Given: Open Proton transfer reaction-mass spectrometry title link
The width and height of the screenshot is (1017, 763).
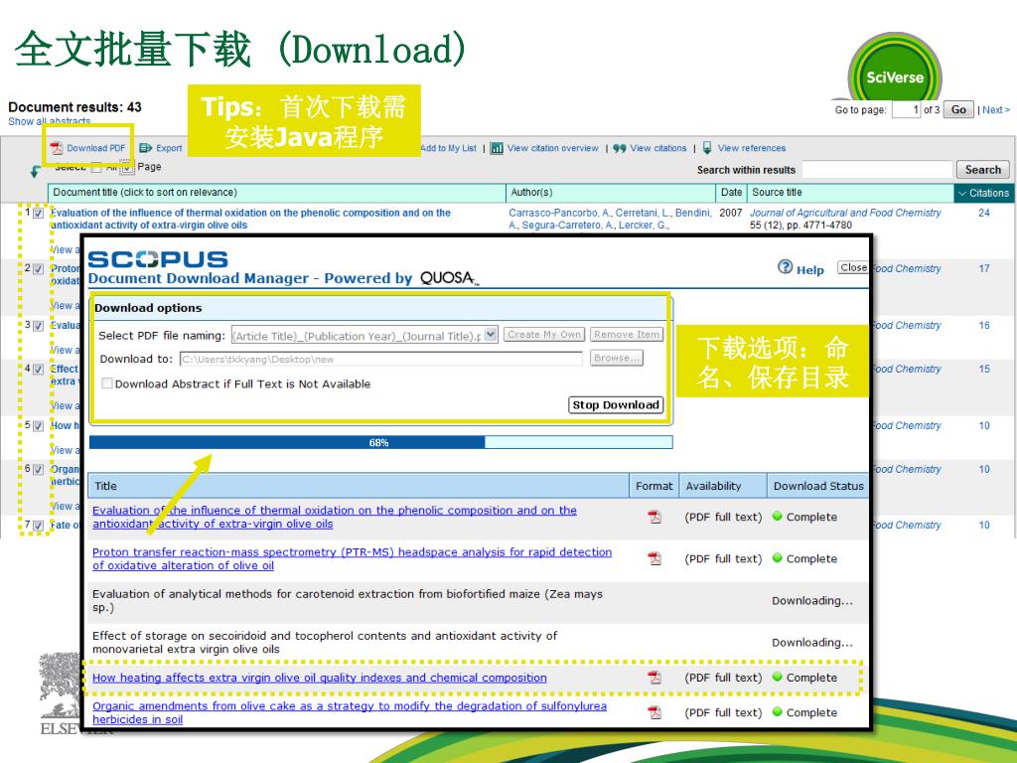Looking at the screenshot, I should (352, 558).
